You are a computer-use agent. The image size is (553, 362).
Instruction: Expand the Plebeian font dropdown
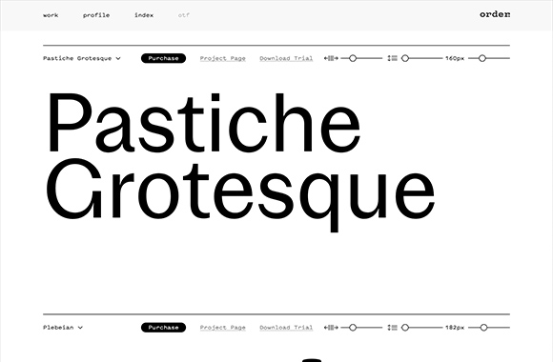coord(63,328)
